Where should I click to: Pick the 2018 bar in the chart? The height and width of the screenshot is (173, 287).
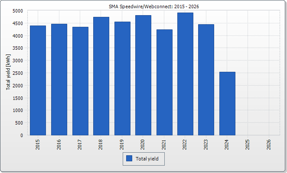coord(101,76)
